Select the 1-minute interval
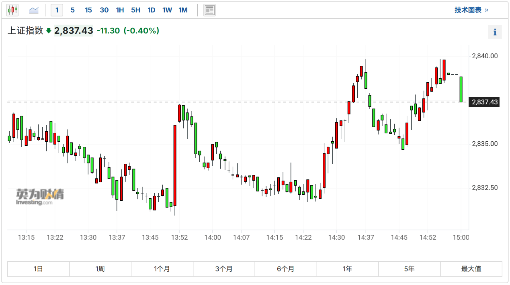Viewport: 510px width, 285px height. [x=57, y=10]
